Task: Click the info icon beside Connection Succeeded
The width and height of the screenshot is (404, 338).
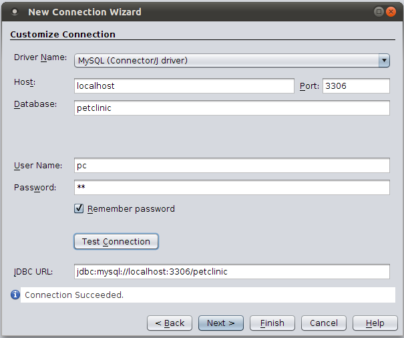Action: pyautogui.click(x=15, y=295)
